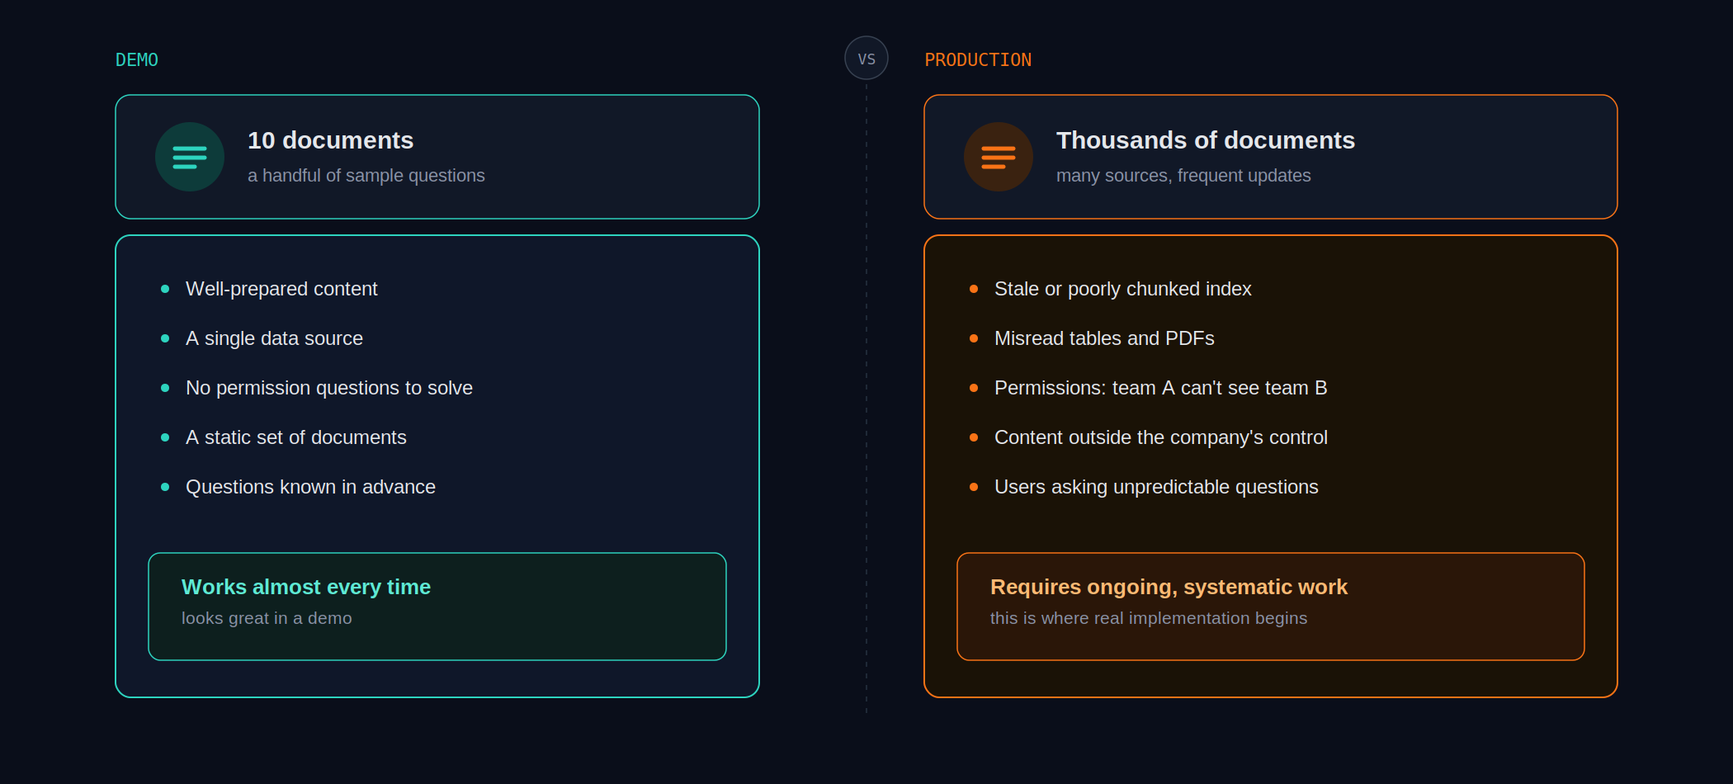The image size is (1733, 784).
Task: Select the PRODUCTION heading label
Action: coord(978,60)
